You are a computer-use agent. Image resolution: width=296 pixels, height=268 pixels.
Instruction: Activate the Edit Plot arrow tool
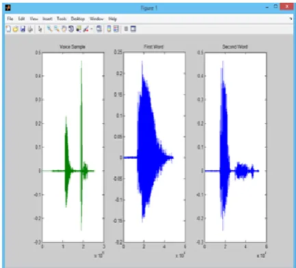point(40,29)
